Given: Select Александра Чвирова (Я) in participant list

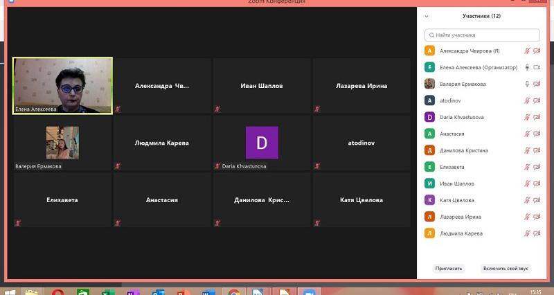Looking at the screenshot, I should [470, 51].
